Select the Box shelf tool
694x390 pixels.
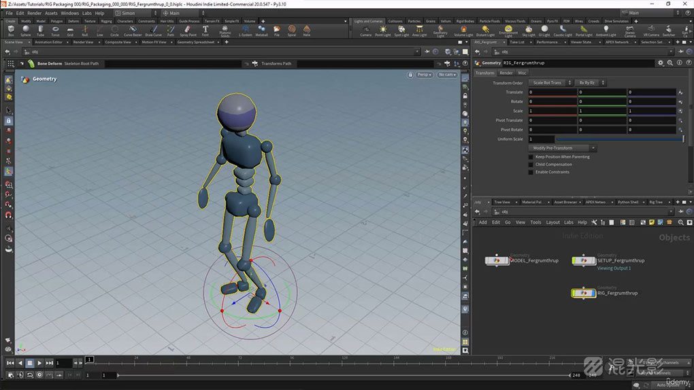coord(11,31)
